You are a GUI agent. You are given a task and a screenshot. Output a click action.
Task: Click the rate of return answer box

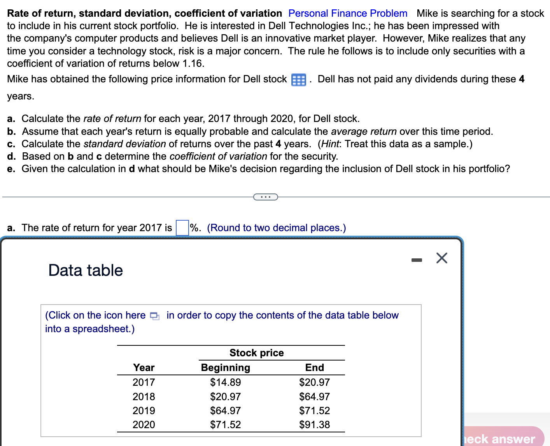tap(182, 228)
